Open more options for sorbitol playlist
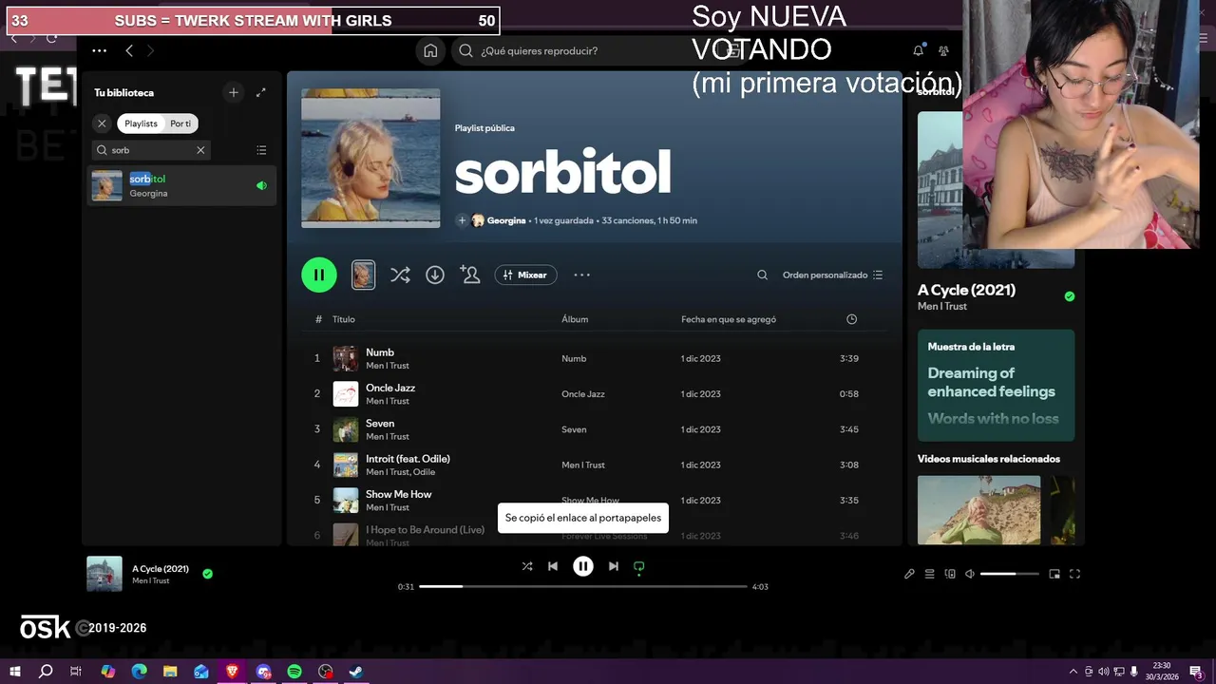The height and width of the screenshot is (684, 1216). (582, 275)
